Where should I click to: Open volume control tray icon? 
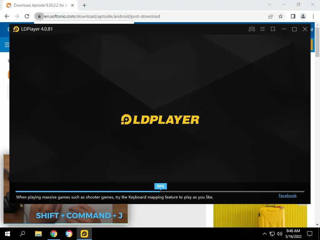tap(280, 234)
